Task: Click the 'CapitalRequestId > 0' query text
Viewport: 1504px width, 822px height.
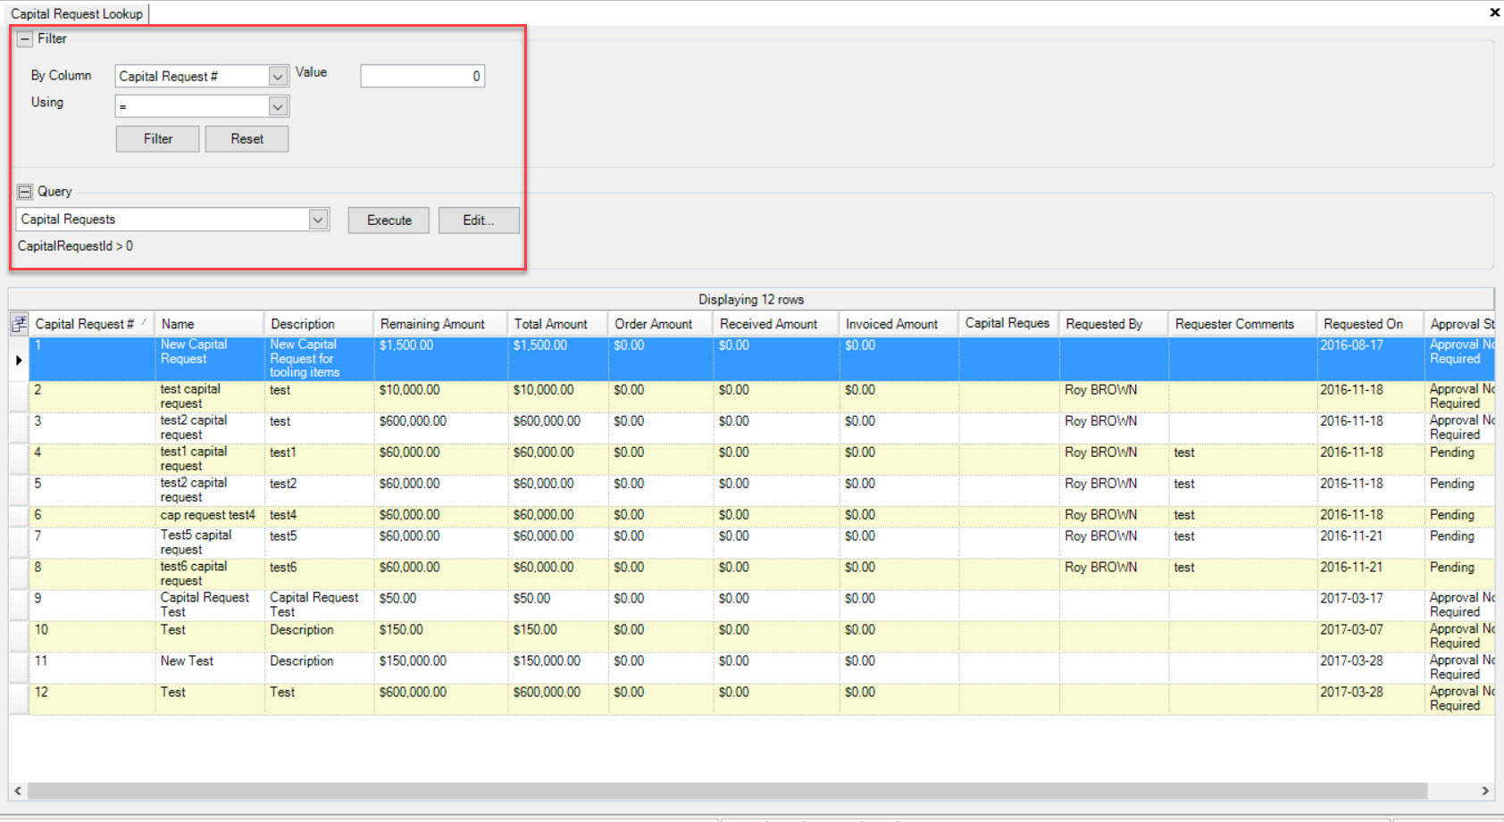Action: point(75,246)
